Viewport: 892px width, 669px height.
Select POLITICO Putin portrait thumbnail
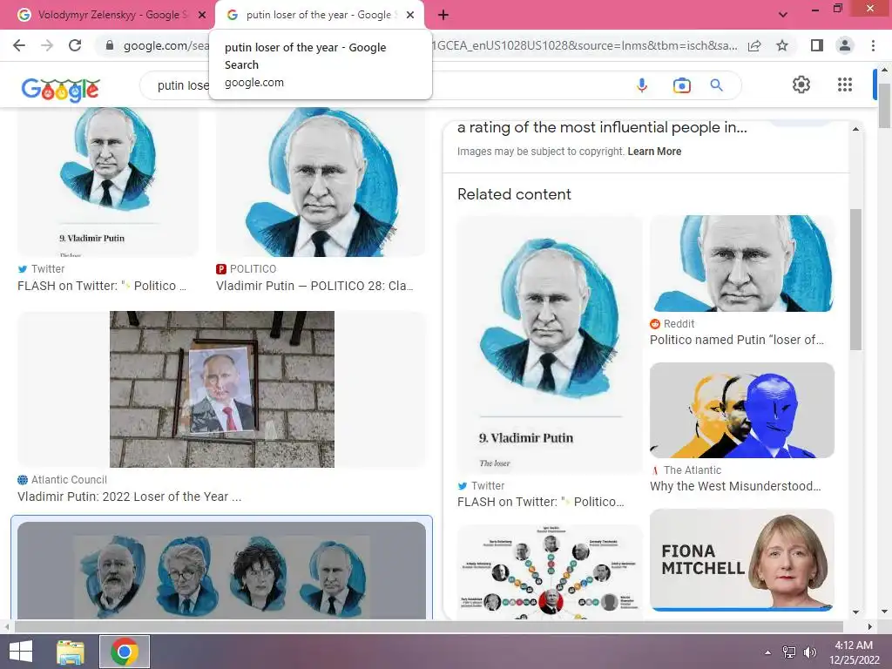[x=321, y=182]
